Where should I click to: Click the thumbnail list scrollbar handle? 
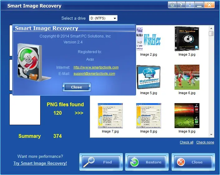pyautogui.click(x=211, y=34)
